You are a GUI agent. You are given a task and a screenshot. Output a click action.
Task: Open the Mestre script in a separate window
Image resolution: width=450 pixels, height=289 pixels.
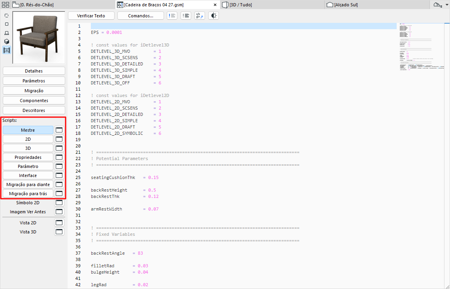pyautogui.click(x=59, y=129)
